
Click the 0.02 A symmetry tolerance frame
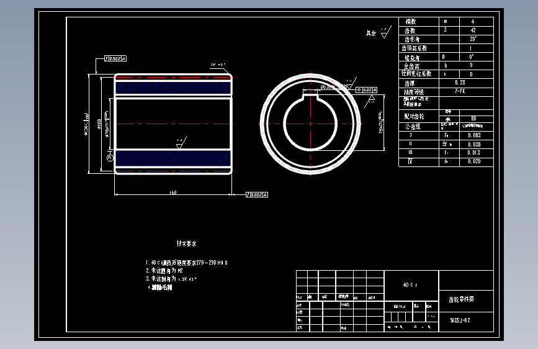(x=367, y=90)
